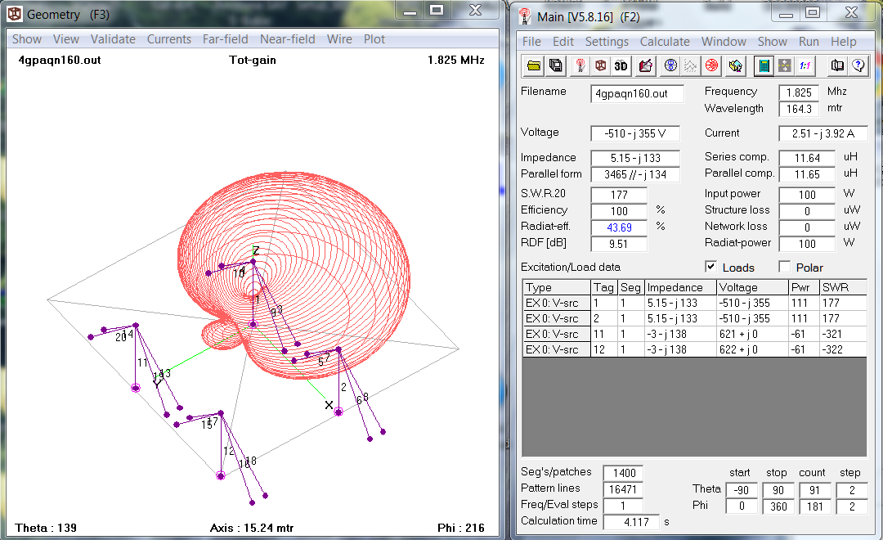The image size is (883, 540).
Task: Click the RDF [dB] value 9.51
Action: [619, 244]
